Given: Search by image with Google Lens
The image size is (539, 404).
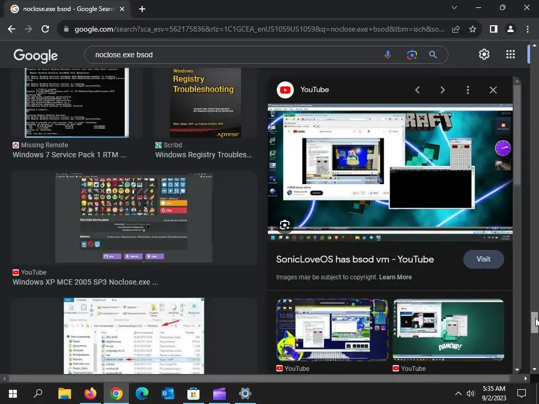Looking at the screenshot, I should (x=412, y=55).
